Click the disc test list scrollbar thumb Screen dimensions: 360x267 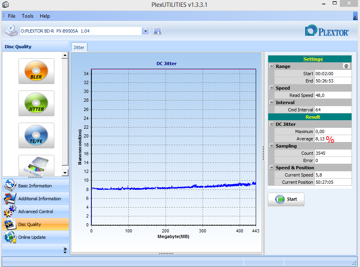(x=65, y=112)
